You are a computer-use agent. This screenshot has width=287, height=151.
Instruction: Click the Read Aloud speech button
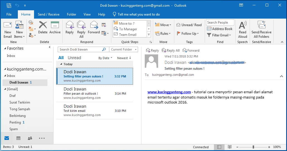point(243,29)
